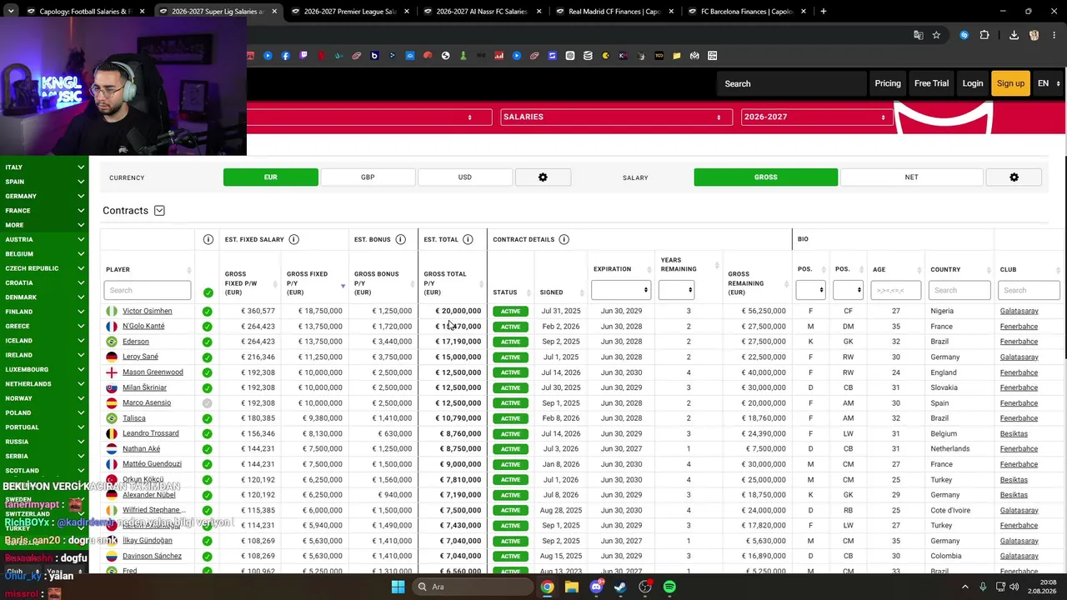Open File Explorer from the taskbar
Image resolution: width=1067 pixels, height=600 pixels.
(572, 587)
